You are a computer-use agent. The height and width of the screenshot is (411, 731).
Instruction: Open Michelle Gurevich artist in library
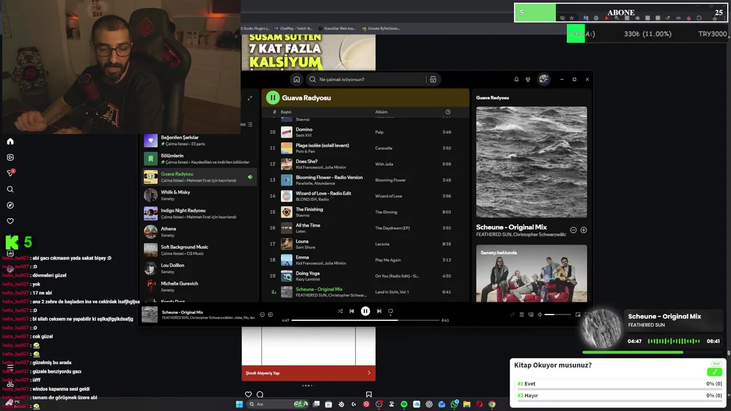click(x=199, y=287)
